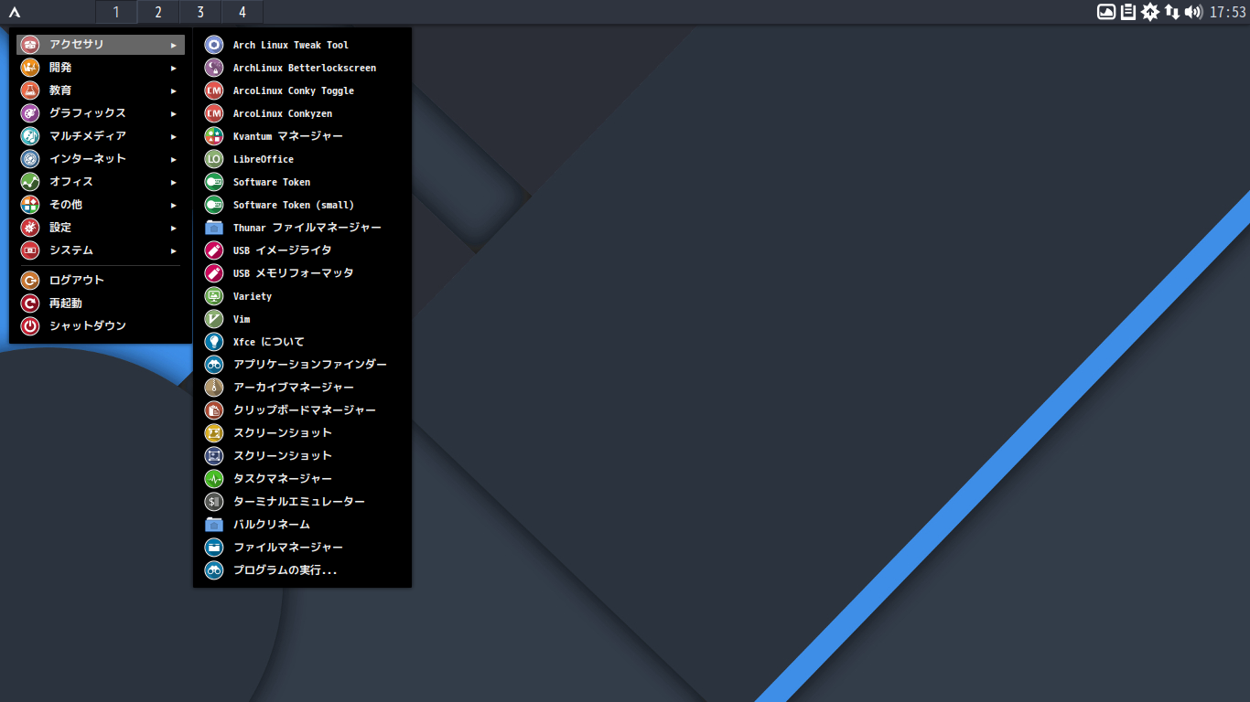Open Thunar ファイルマネージャー folder icon

pos(213,228)
